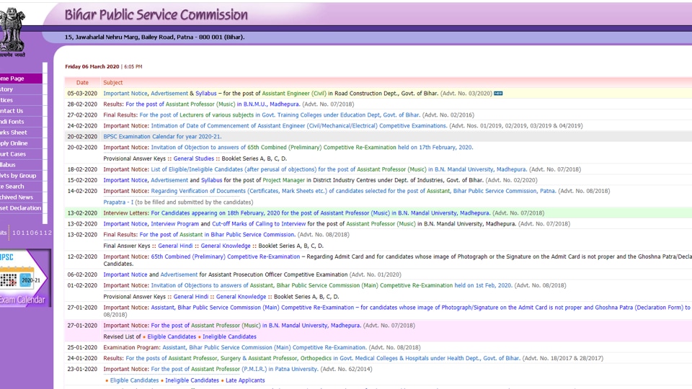Click the Date column header
The image size is (692, 389).
click(82, 82)
